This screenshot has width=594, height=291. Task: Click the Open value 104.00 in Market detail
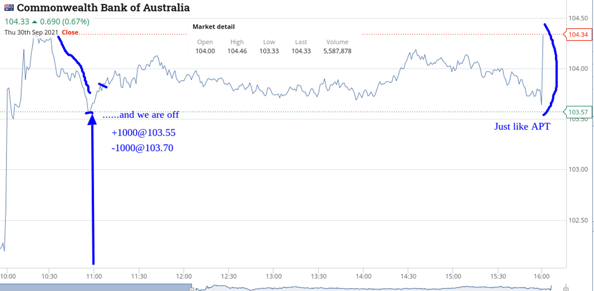click(205, 50)
